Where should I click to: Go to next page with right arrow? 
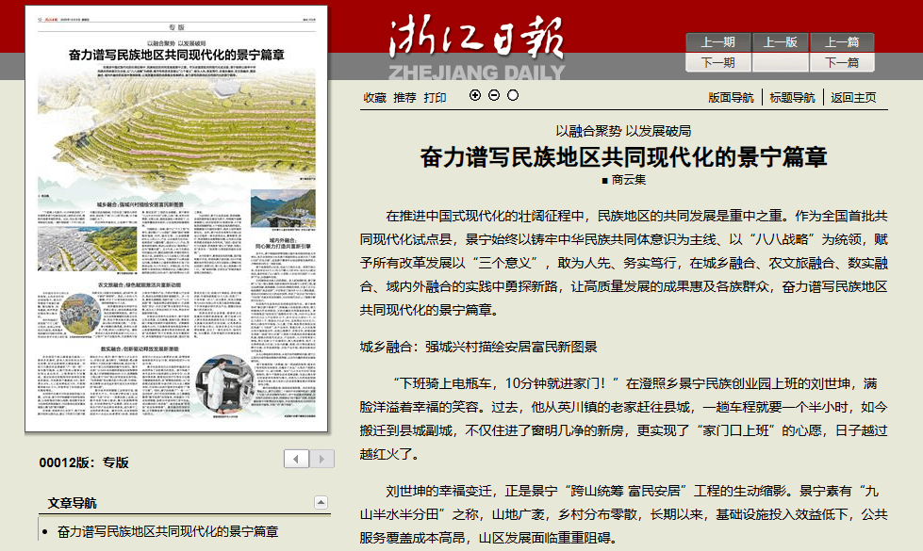tap(322, 459)
